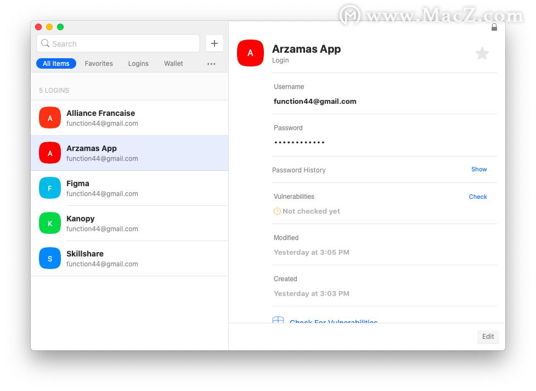Select the Kanopy entry's green K icon
536x391 pixels.
[x=49, y=223]
